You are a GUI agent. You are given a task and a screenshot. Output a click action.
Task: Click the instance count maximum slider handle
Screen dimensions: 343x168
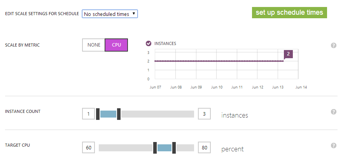(119, 114)
